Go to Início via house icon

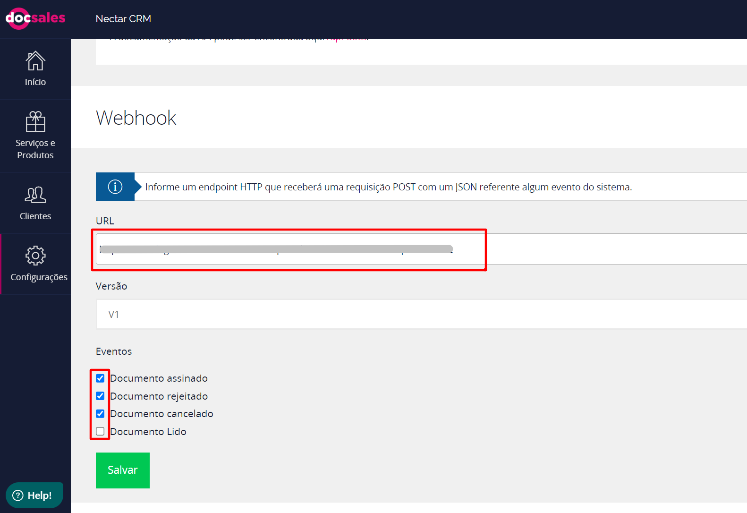[35, 61]
